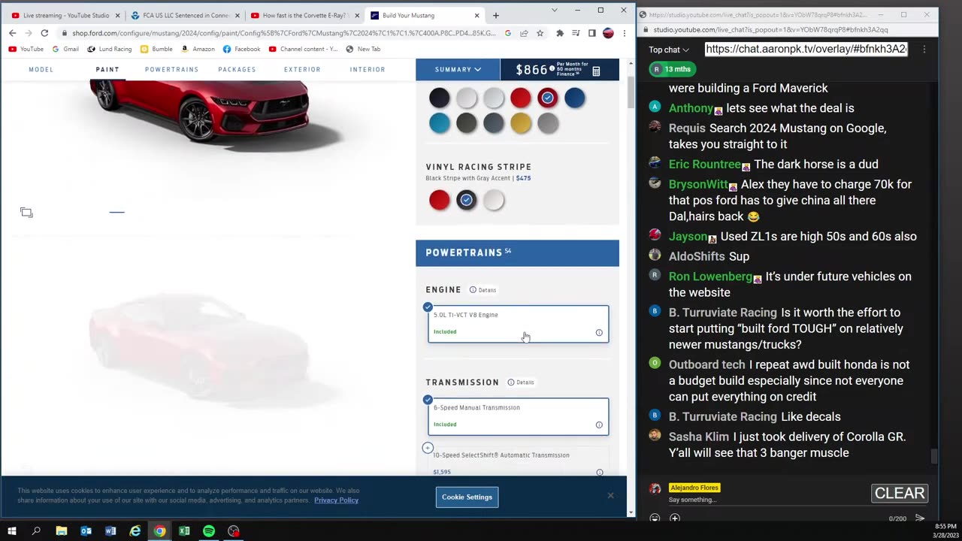
Task: Choose the dark blue paint color
Action: pyautogui.click(x=575, y=98)
